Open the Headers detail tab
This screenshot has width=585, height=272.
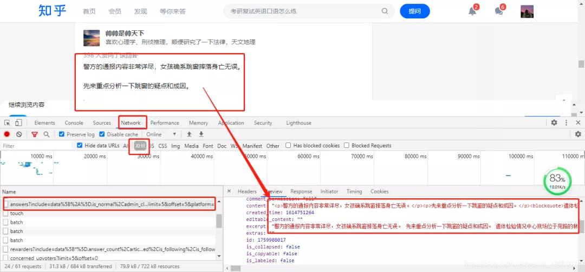[x=247, y=191]
